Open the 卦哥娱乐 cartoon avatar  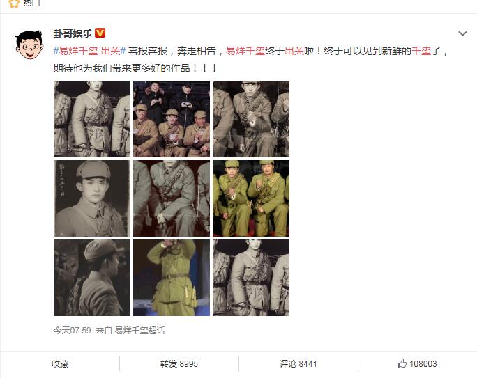tap(29, 45)
